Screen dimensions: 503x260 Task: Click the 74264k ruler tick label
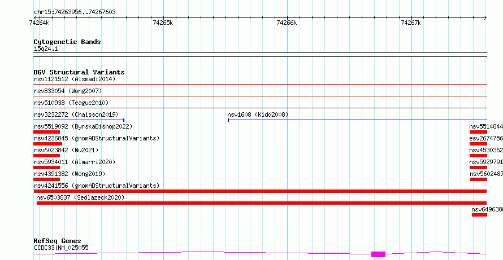[39, 23]
